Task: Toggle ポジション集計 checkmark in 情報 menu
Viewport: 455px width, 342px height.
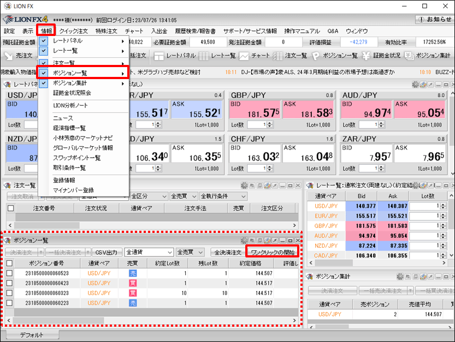Action: pyautogui.click(x=44, y=83)
